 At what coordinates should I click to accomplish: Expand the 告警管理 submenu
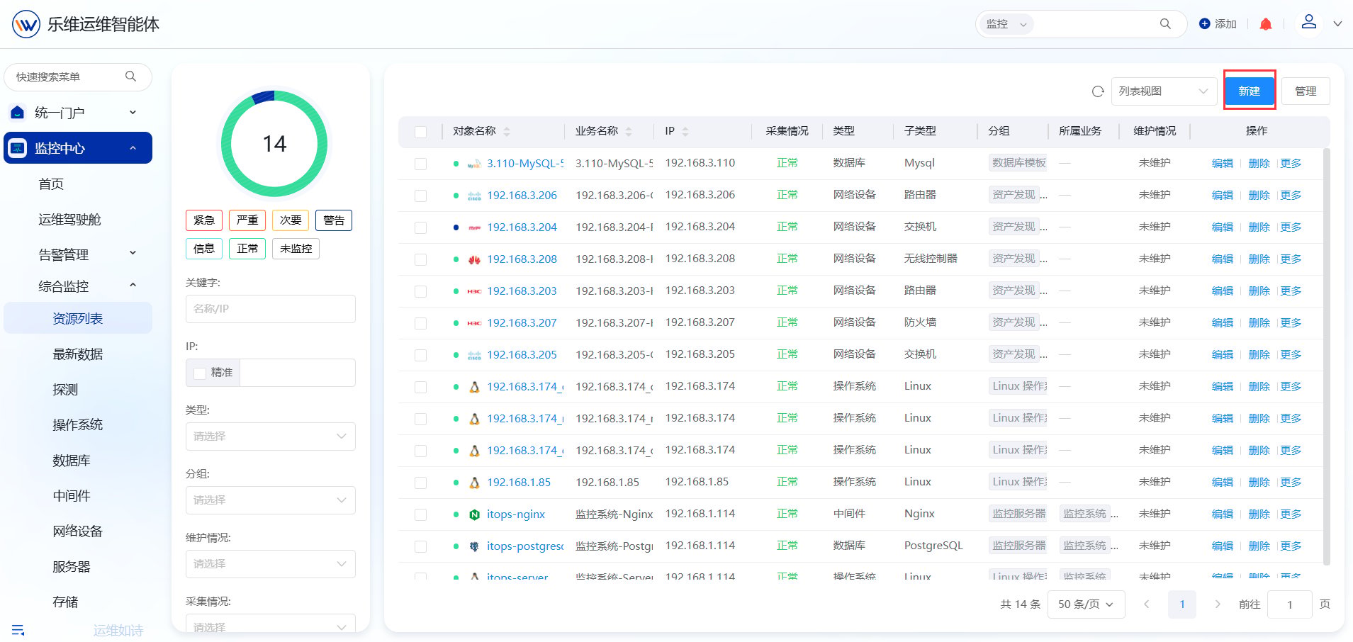[x=133, y=253]
